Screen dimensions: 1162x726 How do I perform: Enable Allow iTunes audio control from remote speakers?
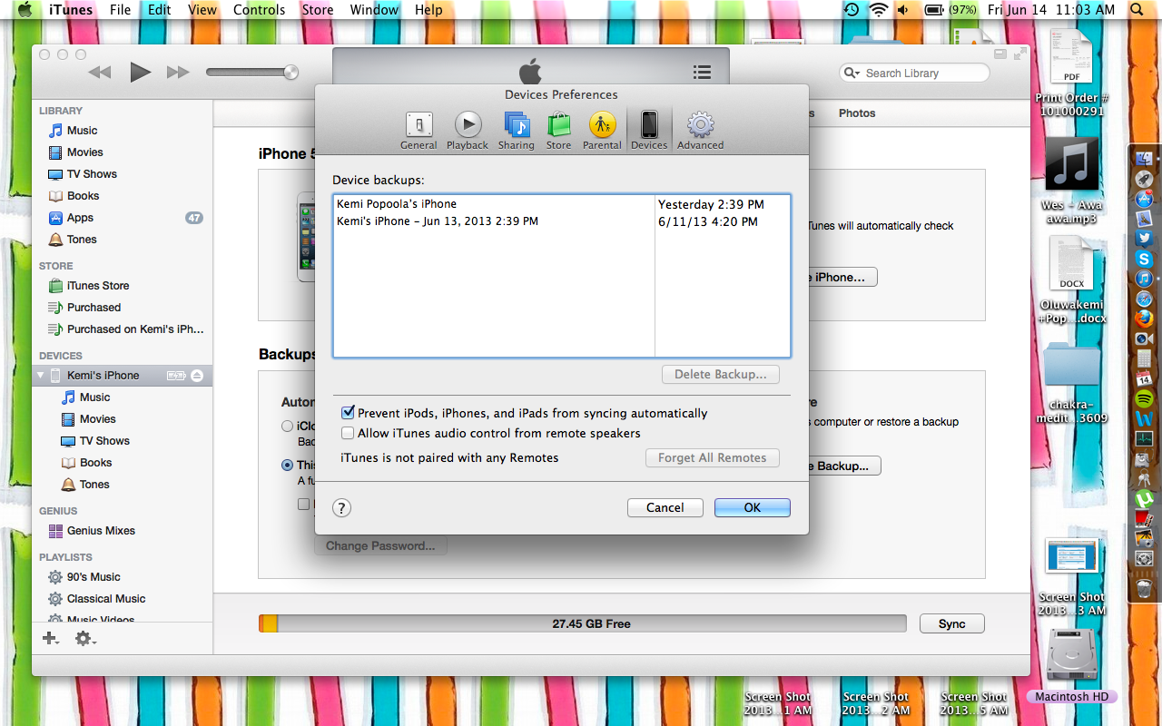[x=348, y=434]
